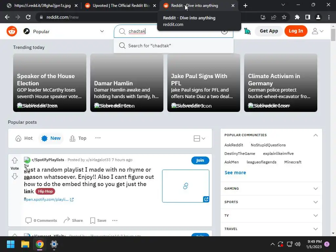Open Chrome three-dot menu

click(329, 17)
